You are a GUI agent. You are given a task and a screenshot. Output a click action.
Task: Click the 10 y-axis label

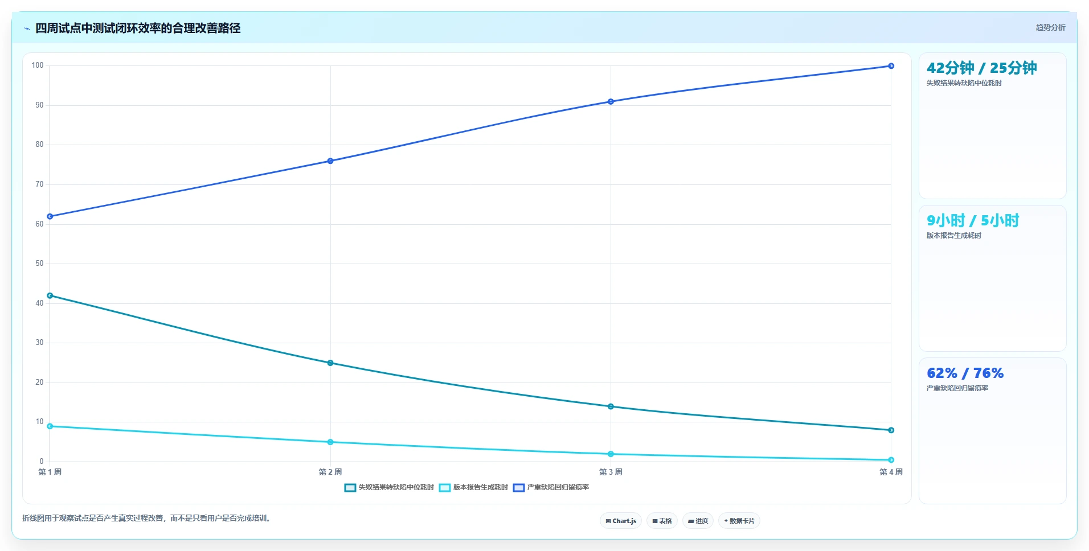click(39, 422)
